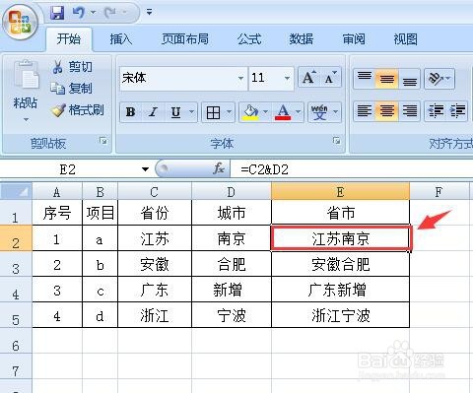This screenshot has height=393, width=473.
Task: Redo the action in quick access toolbar
Action: (x=110, y=13)
